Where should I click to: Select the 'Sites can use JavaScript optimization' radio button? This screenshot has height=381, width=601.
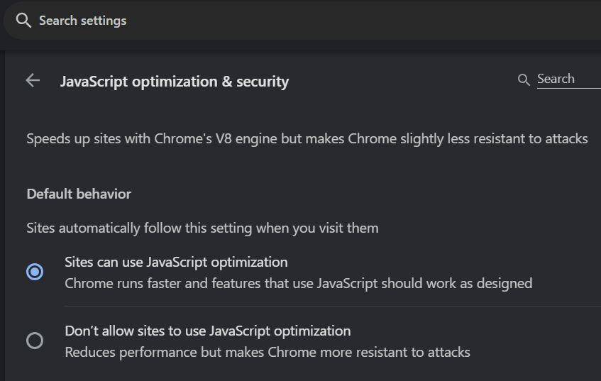click(35, 272)
